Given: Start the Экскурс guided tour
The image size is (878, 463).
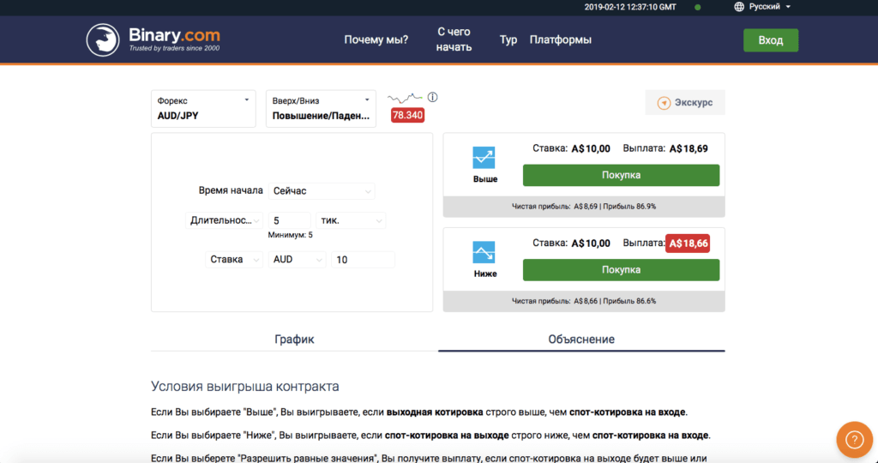Looking at the screenshot, I should [685, 103].
